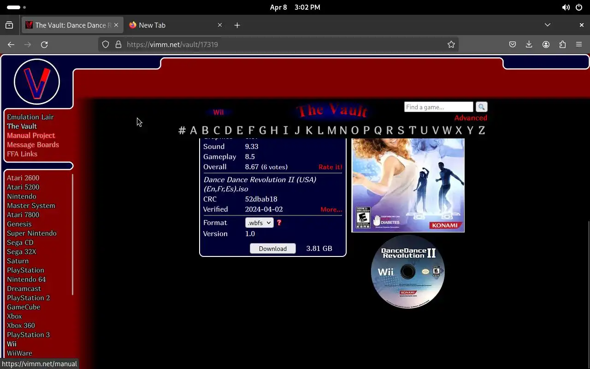This screenshot has height=369, width=590.
Task: Click the Find a game search field
Action: (x=439, y=107)
